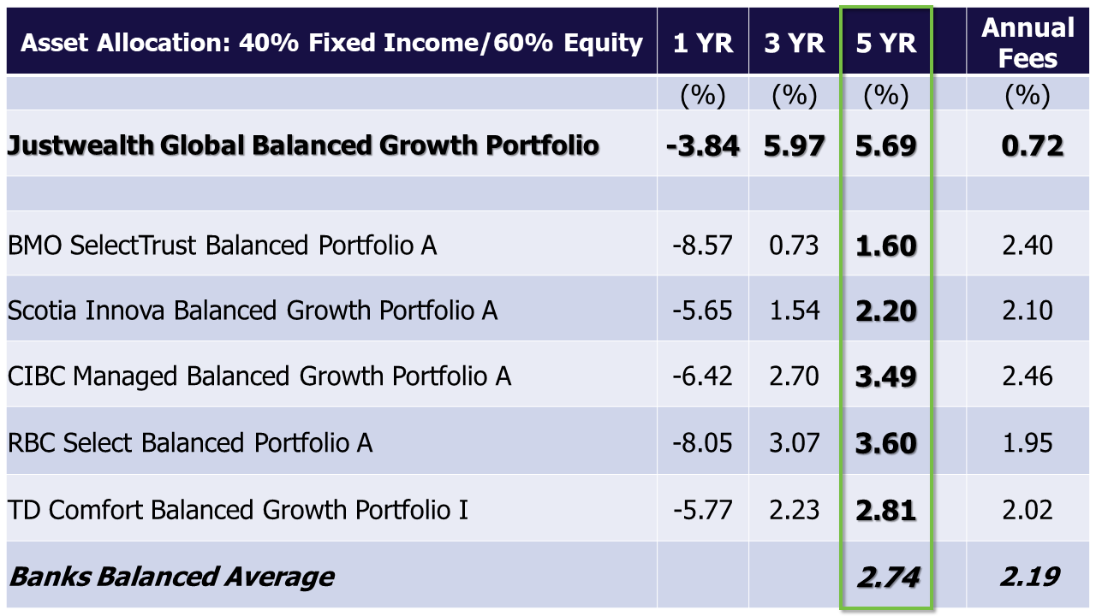1096x616 pixels.
Task: Select the 3 YR column header
Action: click(x=795, y=43)
